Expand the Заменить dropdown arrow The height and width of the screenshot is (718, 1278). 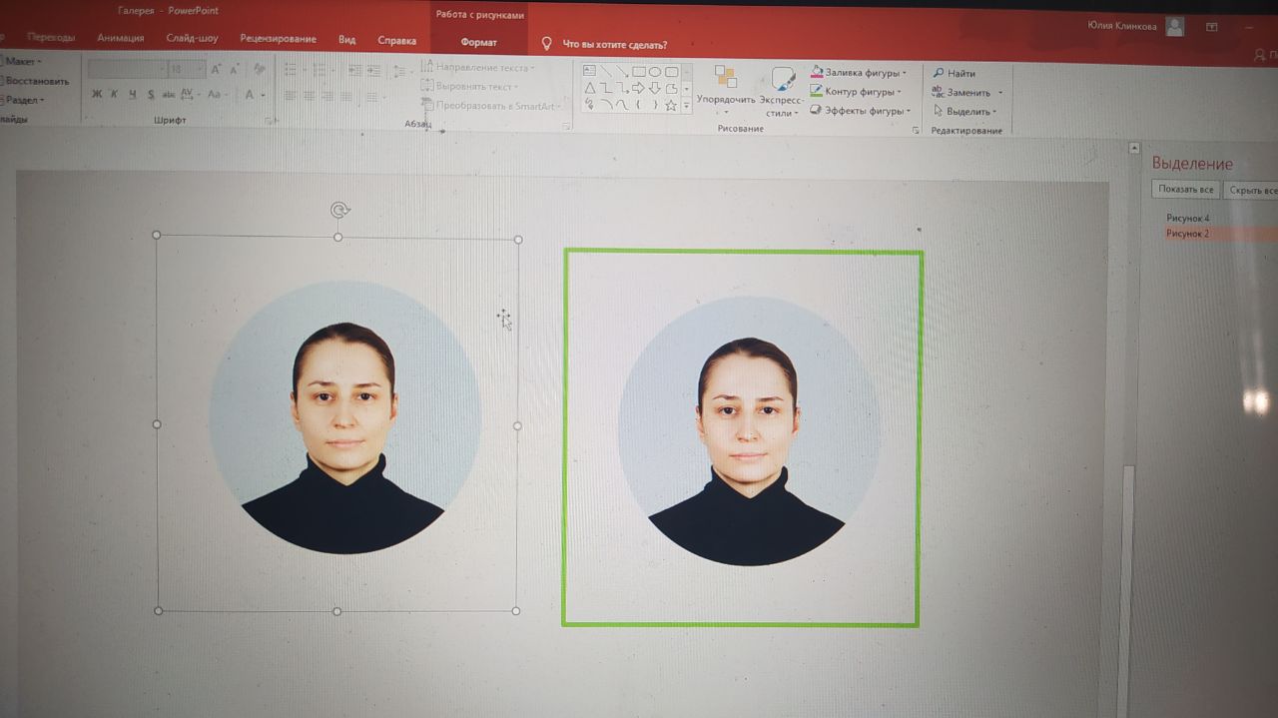point(1000,93)
